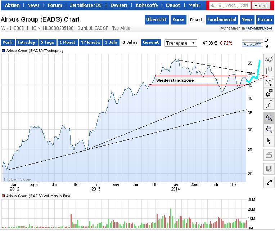Toggle Push live updates button
Screen dimensions: 275x233
pos(8,42)
